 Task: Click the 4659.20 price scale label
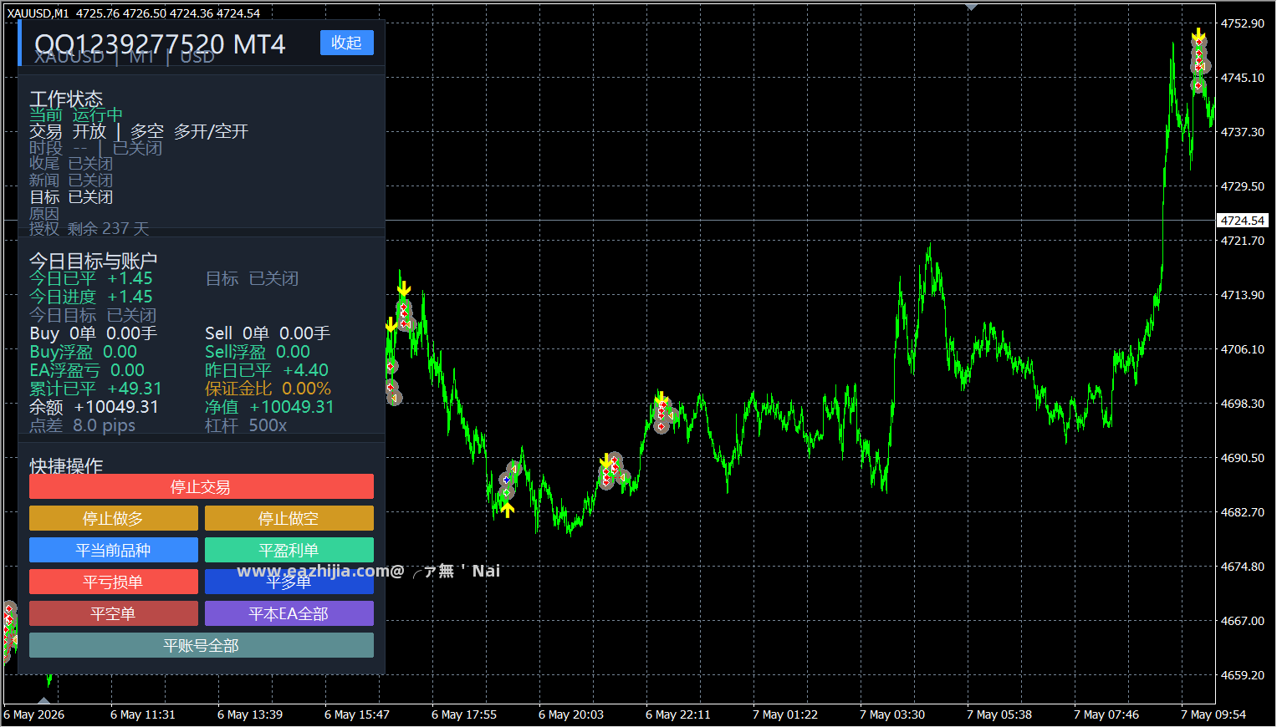coord(1243,675)
